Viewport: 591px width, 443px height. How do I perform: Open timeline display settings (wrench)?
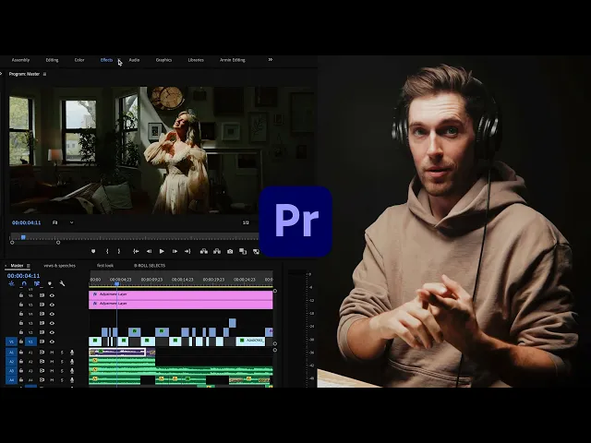click(x=62, y=283)
